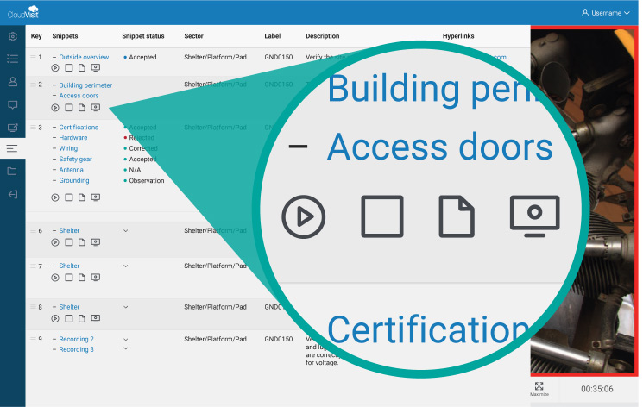
Task: Open the monitor icon in key row 2
Action: pos(96,108)
